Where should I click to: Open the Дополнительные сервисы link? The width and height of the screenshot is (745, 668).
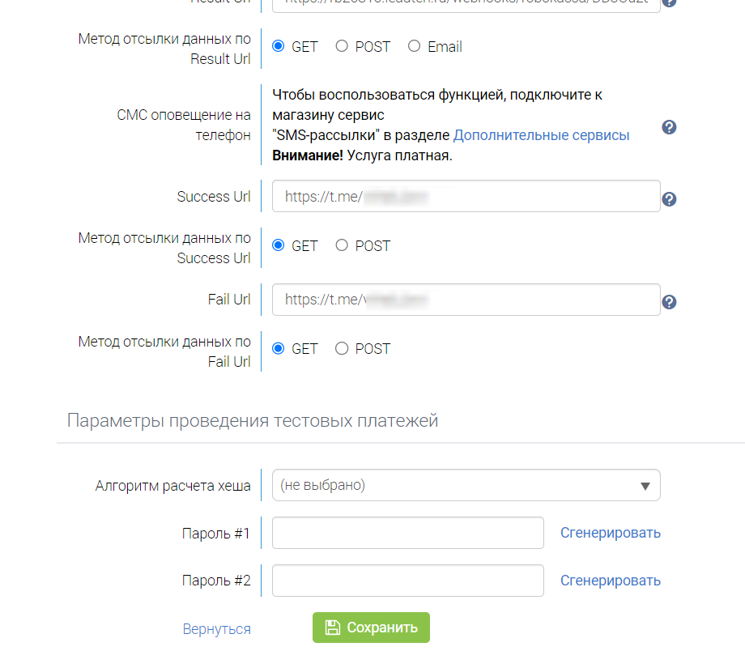tap(541, 135)
